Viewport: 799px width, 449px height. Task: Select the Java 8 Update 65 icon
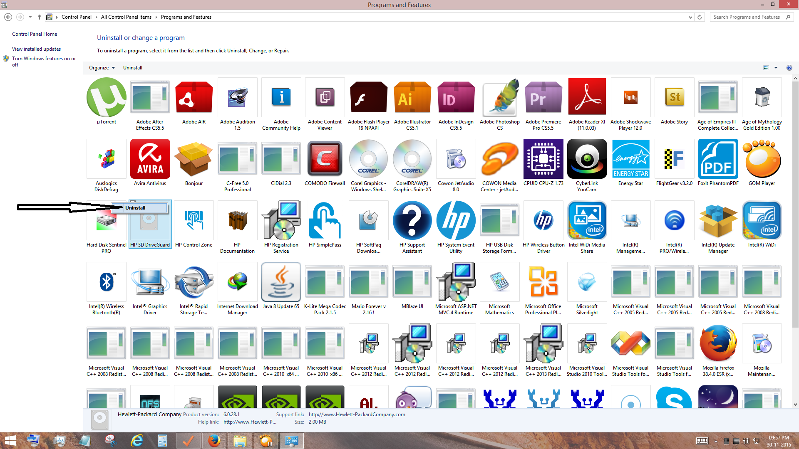point(281,282)
